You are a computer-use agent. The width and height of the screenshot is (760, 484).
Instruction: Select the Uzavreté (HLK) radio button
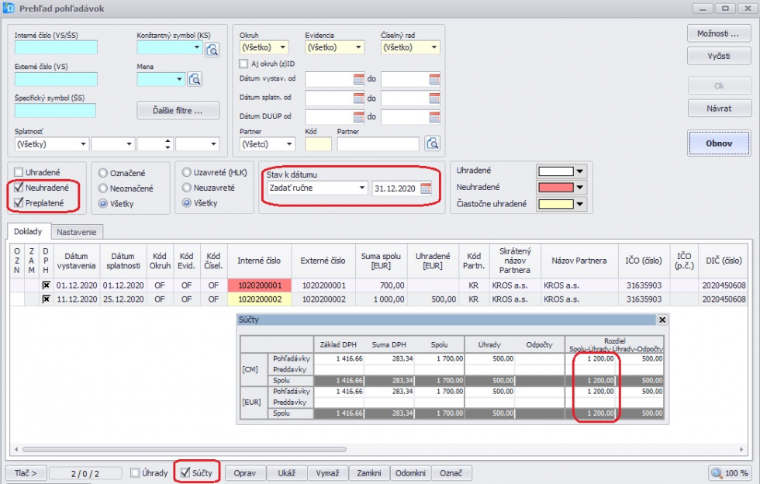pos(187,172)
